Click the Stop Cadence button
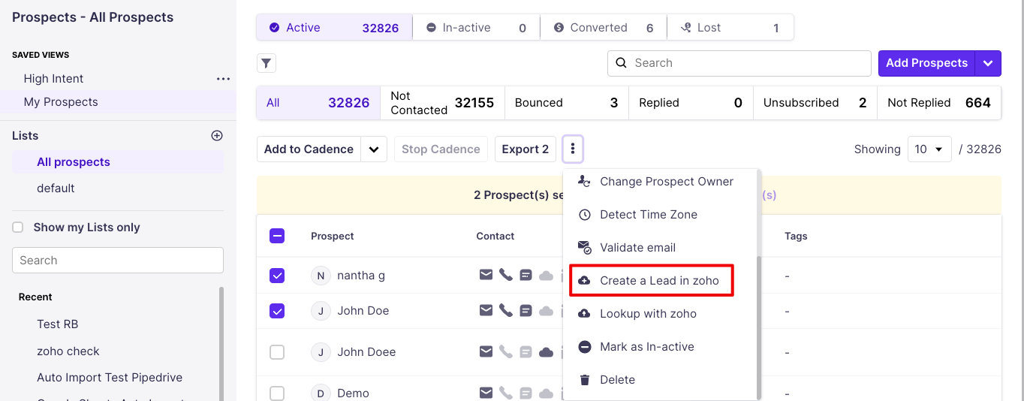1024x401 pixels. (x=441, y=149)
